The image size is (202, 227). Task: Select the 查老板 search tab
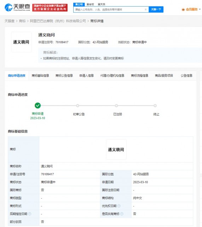pos(90,4)
